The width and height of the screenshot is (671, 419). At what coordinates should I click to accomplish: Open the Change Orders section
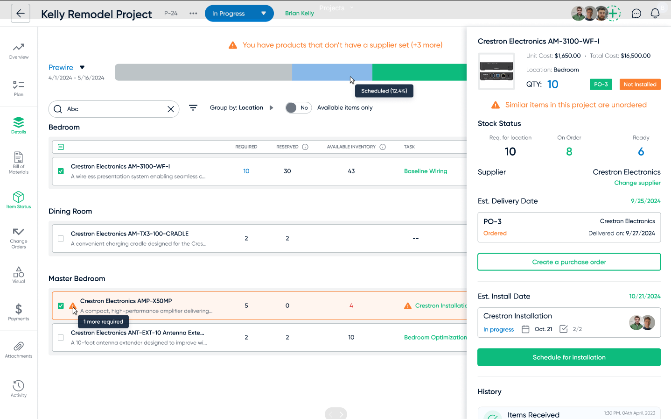[19, 238]
